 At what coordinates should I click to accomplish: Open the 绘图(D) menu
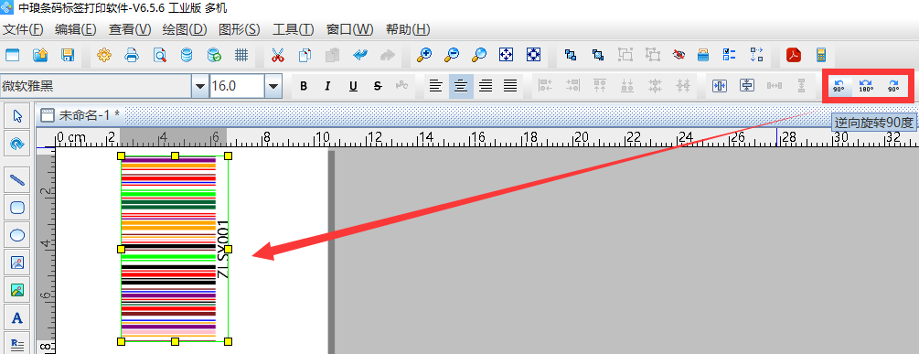tap(185, 29)
